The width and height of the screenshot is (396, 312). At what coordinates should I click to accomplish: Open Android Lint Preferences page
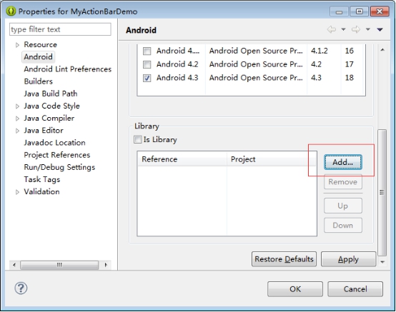[68, 69]
